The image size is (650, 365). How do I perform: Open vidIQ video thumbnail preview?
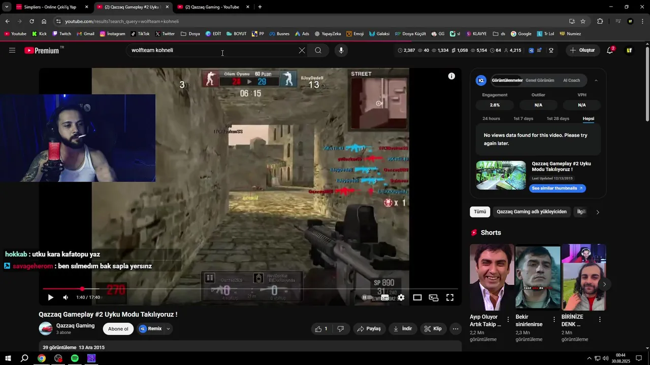pos(501,175)
